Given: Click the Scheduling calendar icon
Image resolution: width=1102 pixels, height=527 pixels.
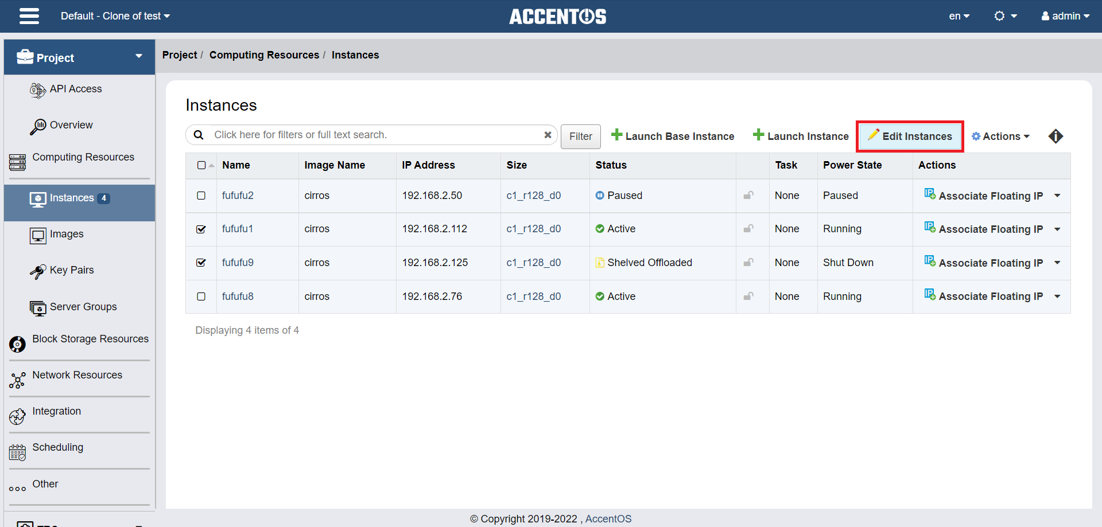Looking at the screenshot, I should coord(17,452).
